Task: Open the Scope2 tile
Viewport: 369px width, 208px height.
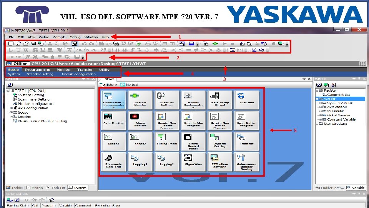Action: [x=140, y=141]
